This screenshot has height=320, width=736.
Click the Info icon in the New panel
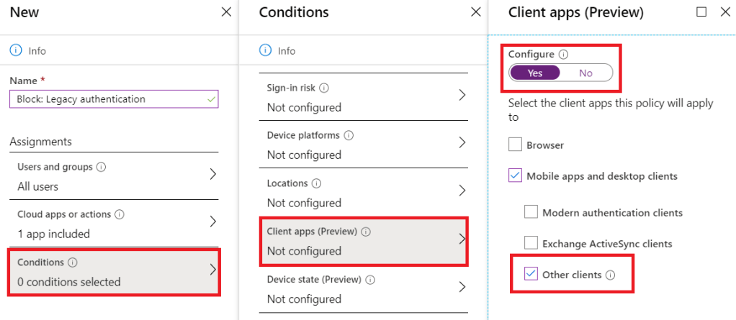15,50
